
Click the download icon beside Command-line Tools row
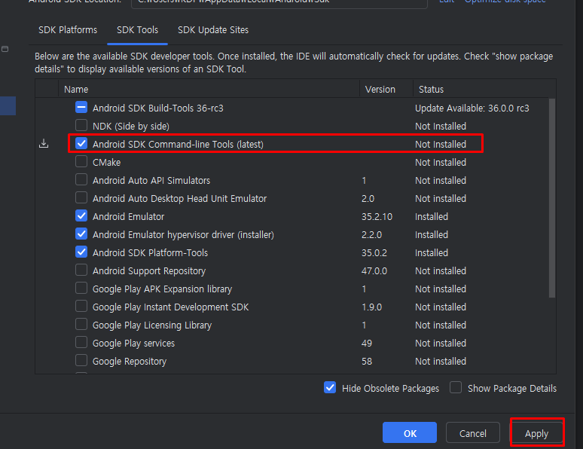coord(44,144)
